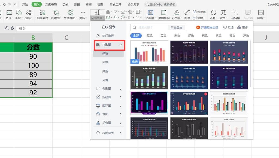Click the redo arrow in quick access toolbar

pyautogui.click(x=10, y=4)
